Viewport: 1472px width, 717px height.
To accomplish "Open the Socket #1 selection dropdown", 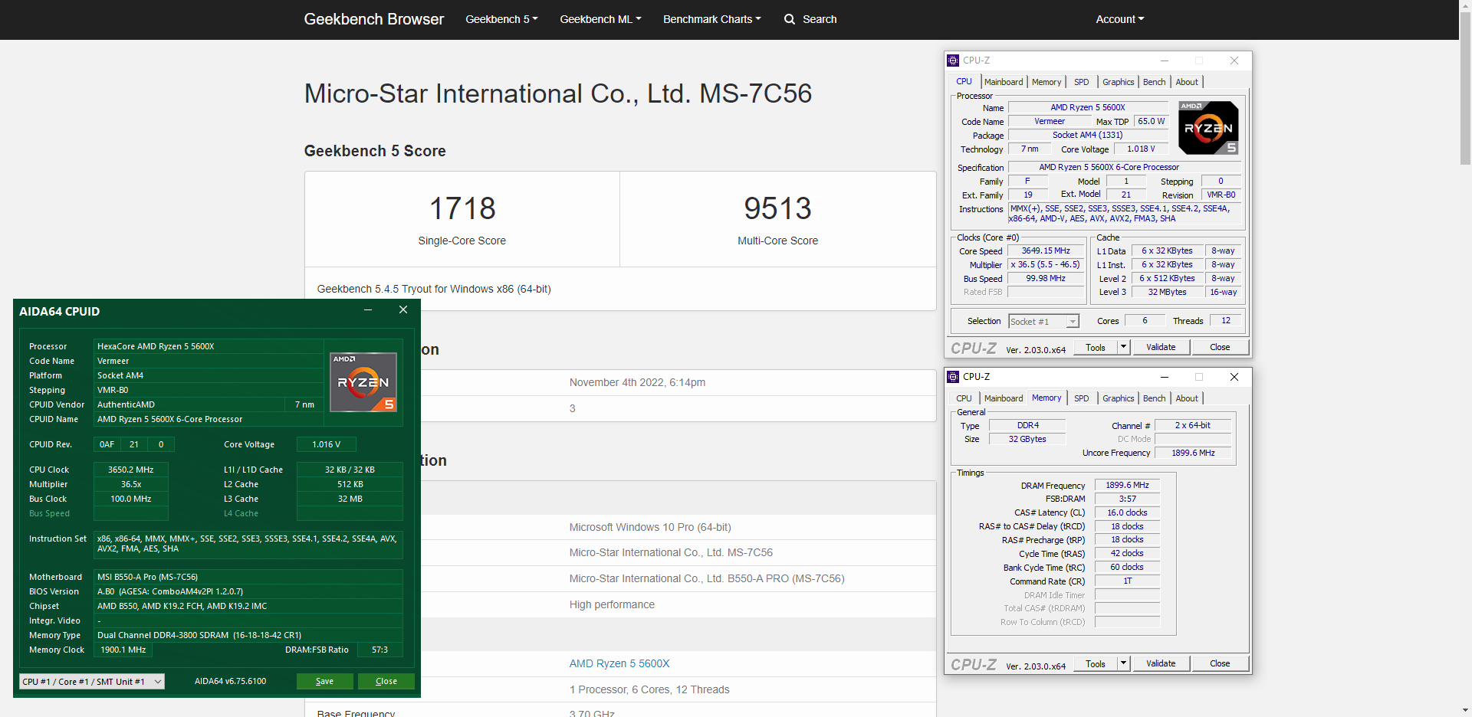I will 1043,322.
